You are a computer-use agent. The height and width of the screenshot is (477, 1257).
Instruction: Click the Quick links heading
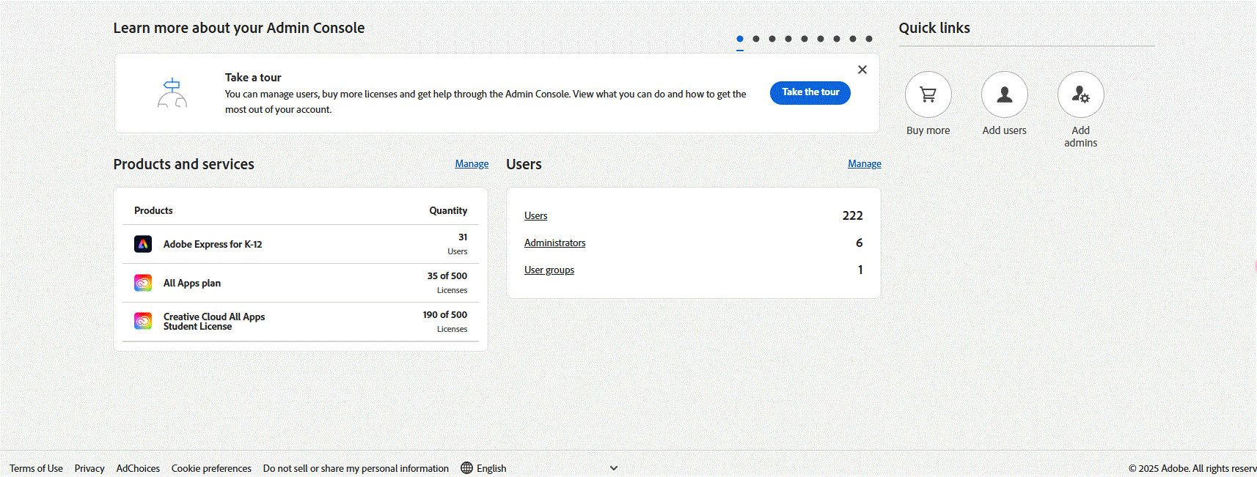point(934,28)
